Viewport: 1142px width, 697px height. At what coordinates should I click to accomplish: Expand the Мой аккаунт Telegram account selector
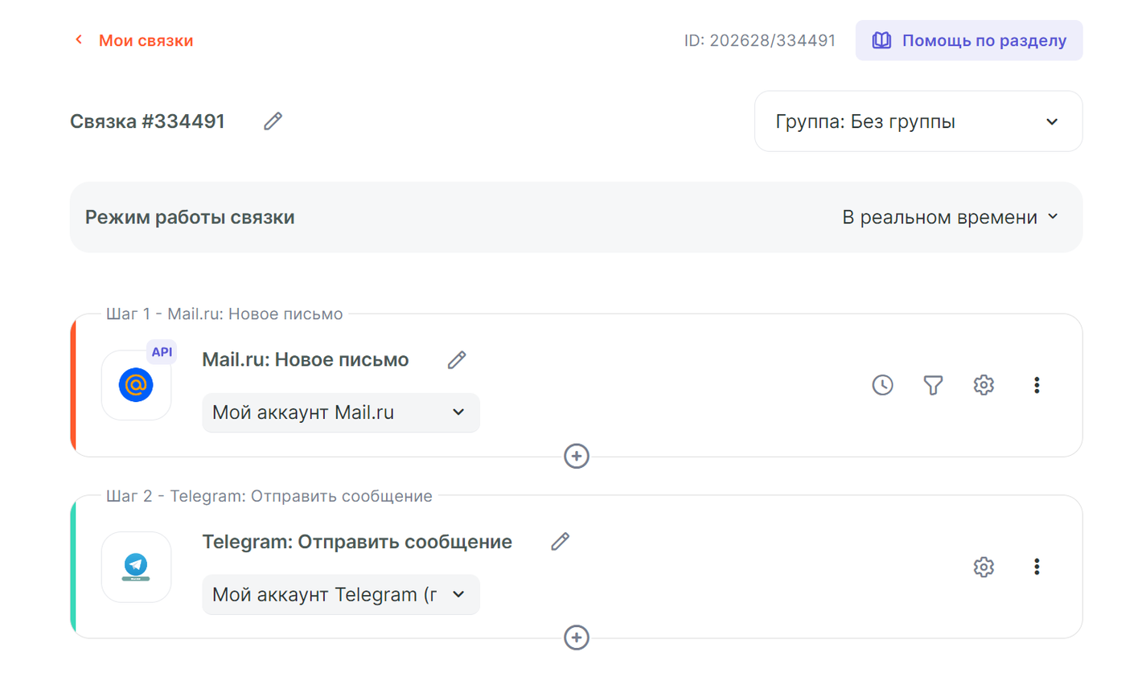[340, 595]
